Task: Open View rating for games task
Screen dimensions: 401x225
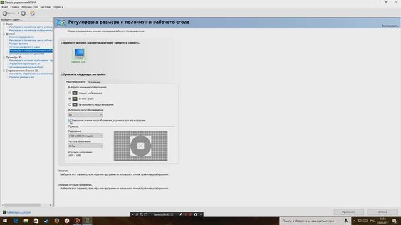Action: click(22, 77)
